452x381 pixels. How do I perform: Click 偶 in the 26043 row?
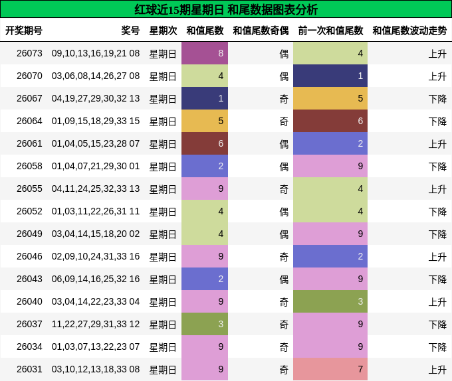pyautogui.click(x=284, y=279)
